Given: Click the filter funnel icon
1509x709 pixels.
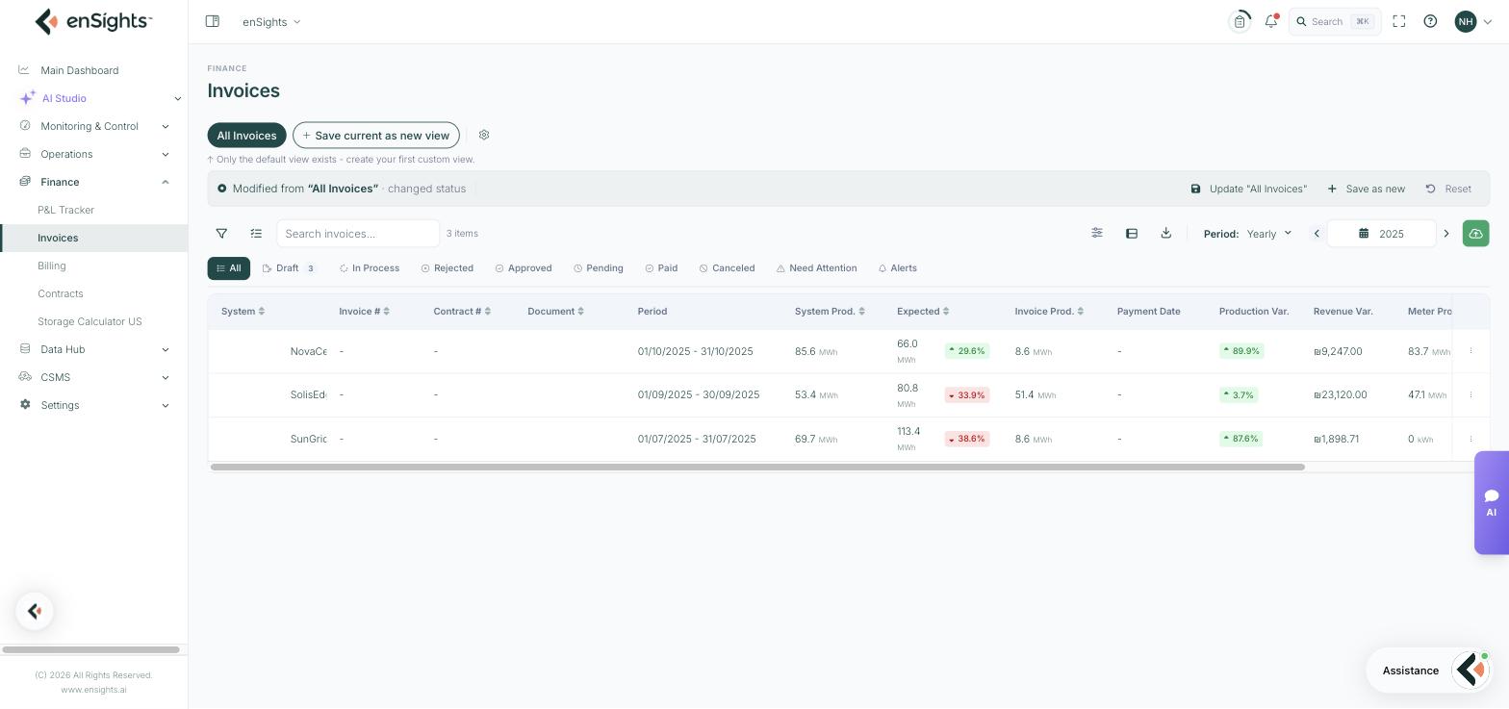Looking at the screenshot, I should pos(221,234).
